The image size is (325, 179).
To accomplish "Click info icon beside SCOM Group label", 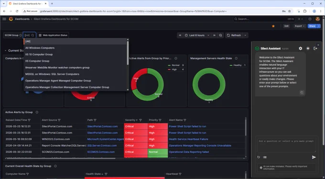I will pos(21,35).
